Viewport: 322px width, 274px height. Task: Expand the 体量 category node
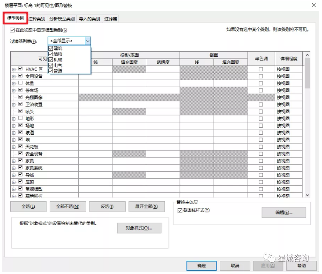[14, 84]
